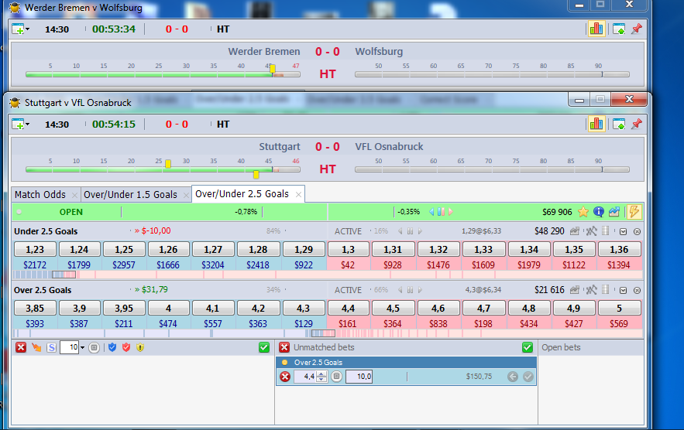Viewport: 684px width, 430px height.
Task: Click window-export icon in Werder Bremen toolbar
Action: [619, 29]
